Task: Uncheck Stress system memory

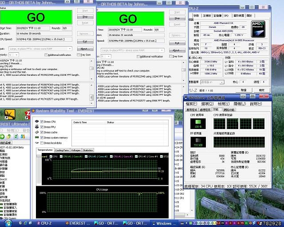Action: click(42, 137)
